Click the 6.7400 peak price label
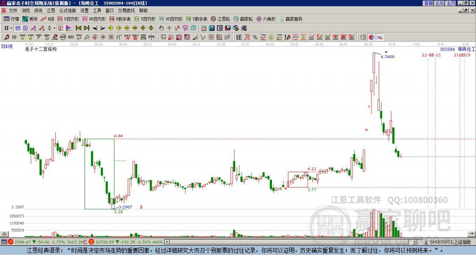 [388, 57]
